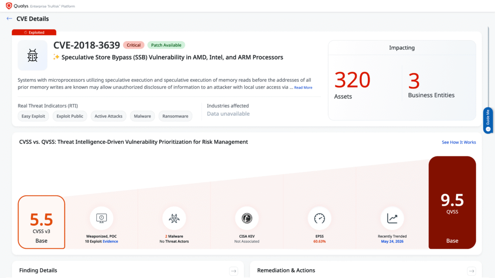Click the Recently Trended chart icon

392,218
